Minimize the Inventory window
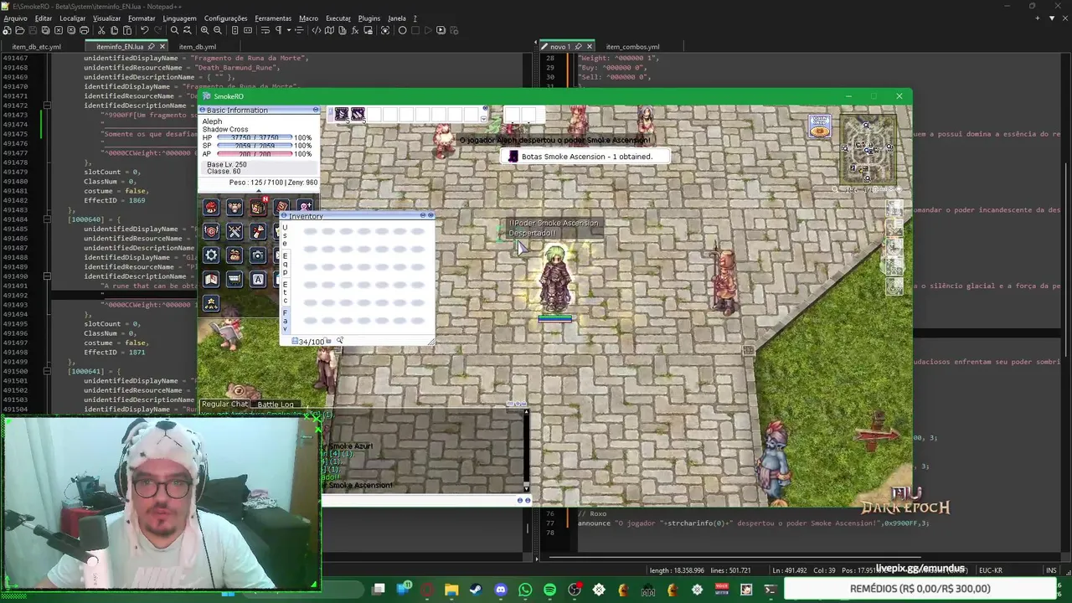Screen dimensions: 1072x603 click(x=423, y=215)
